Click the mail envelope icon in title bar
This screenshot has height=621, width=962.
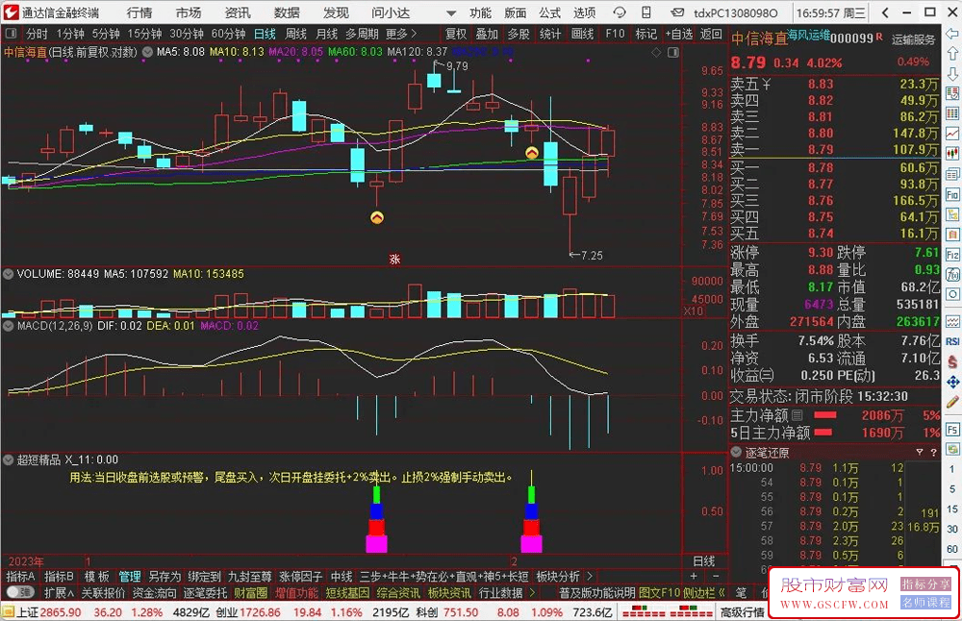pyautogui.click(x=676, y=12)
